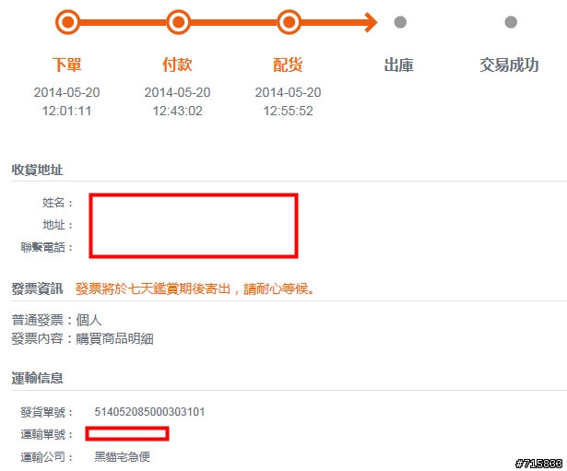Click the grey 出庫 step dot
This screenshot has height=471, width=567.
[400, 22]
